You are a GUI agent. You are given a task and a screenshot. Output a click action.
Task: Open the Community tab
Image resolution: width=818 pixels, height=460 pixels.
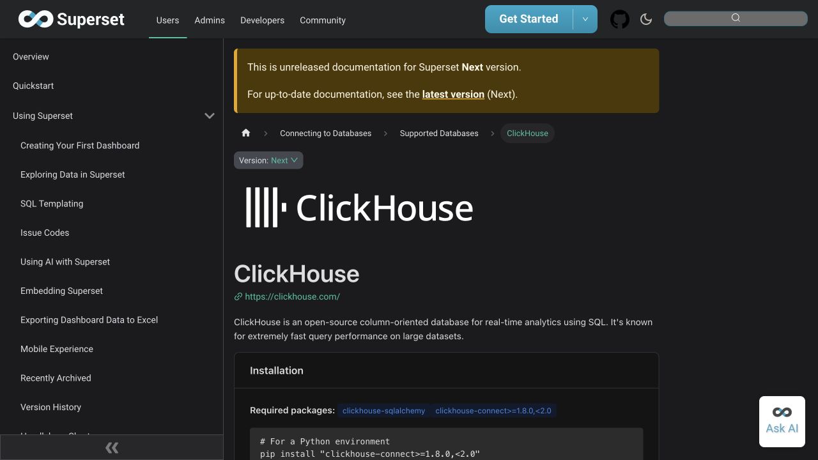tap(323, 20)
